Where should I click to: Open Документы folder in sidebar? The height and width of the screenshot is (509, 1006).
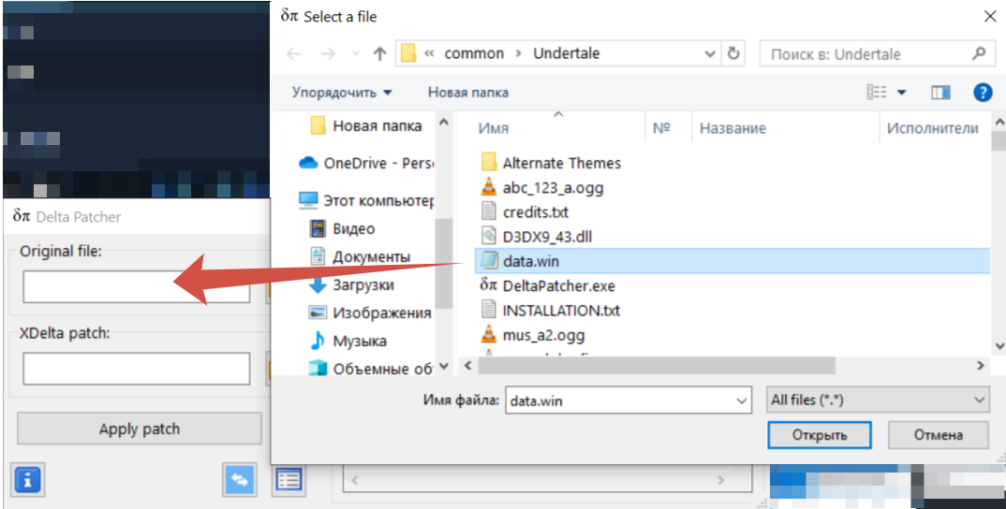[372, 257]
